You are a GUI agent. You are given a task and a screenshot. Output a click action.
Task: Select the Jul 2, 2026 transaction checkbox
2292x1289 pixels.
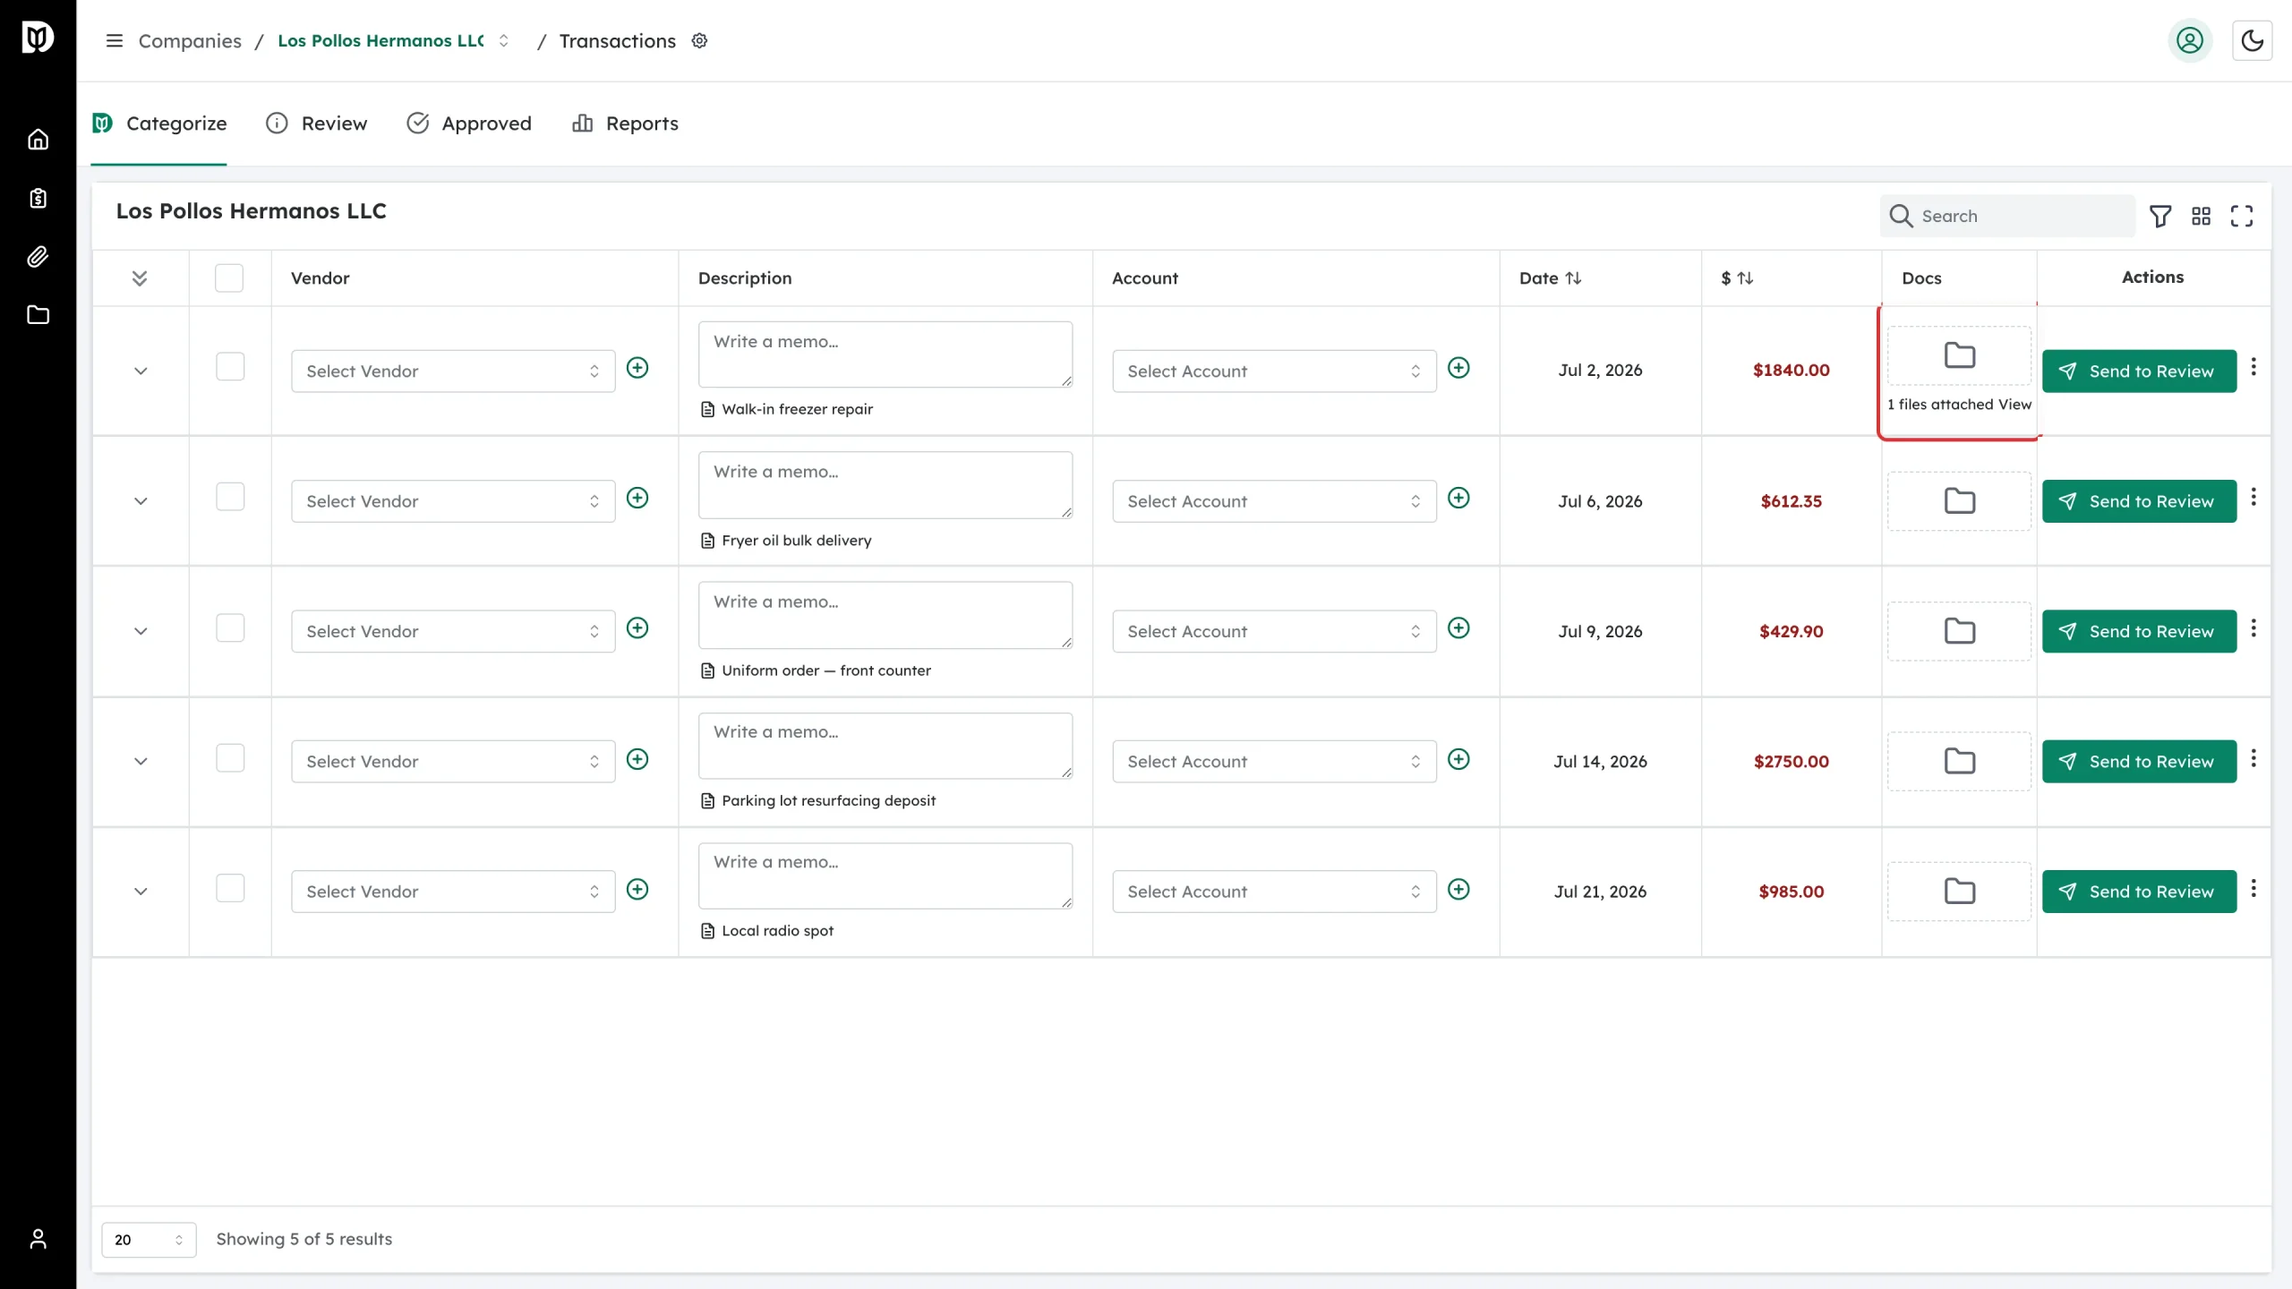pos(230,367)
